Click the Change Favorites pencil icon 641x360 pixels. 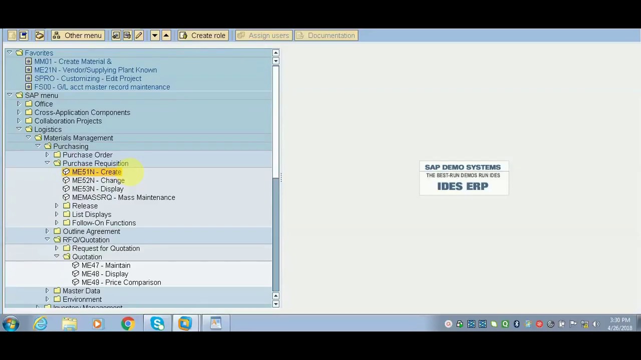(139, 35)
